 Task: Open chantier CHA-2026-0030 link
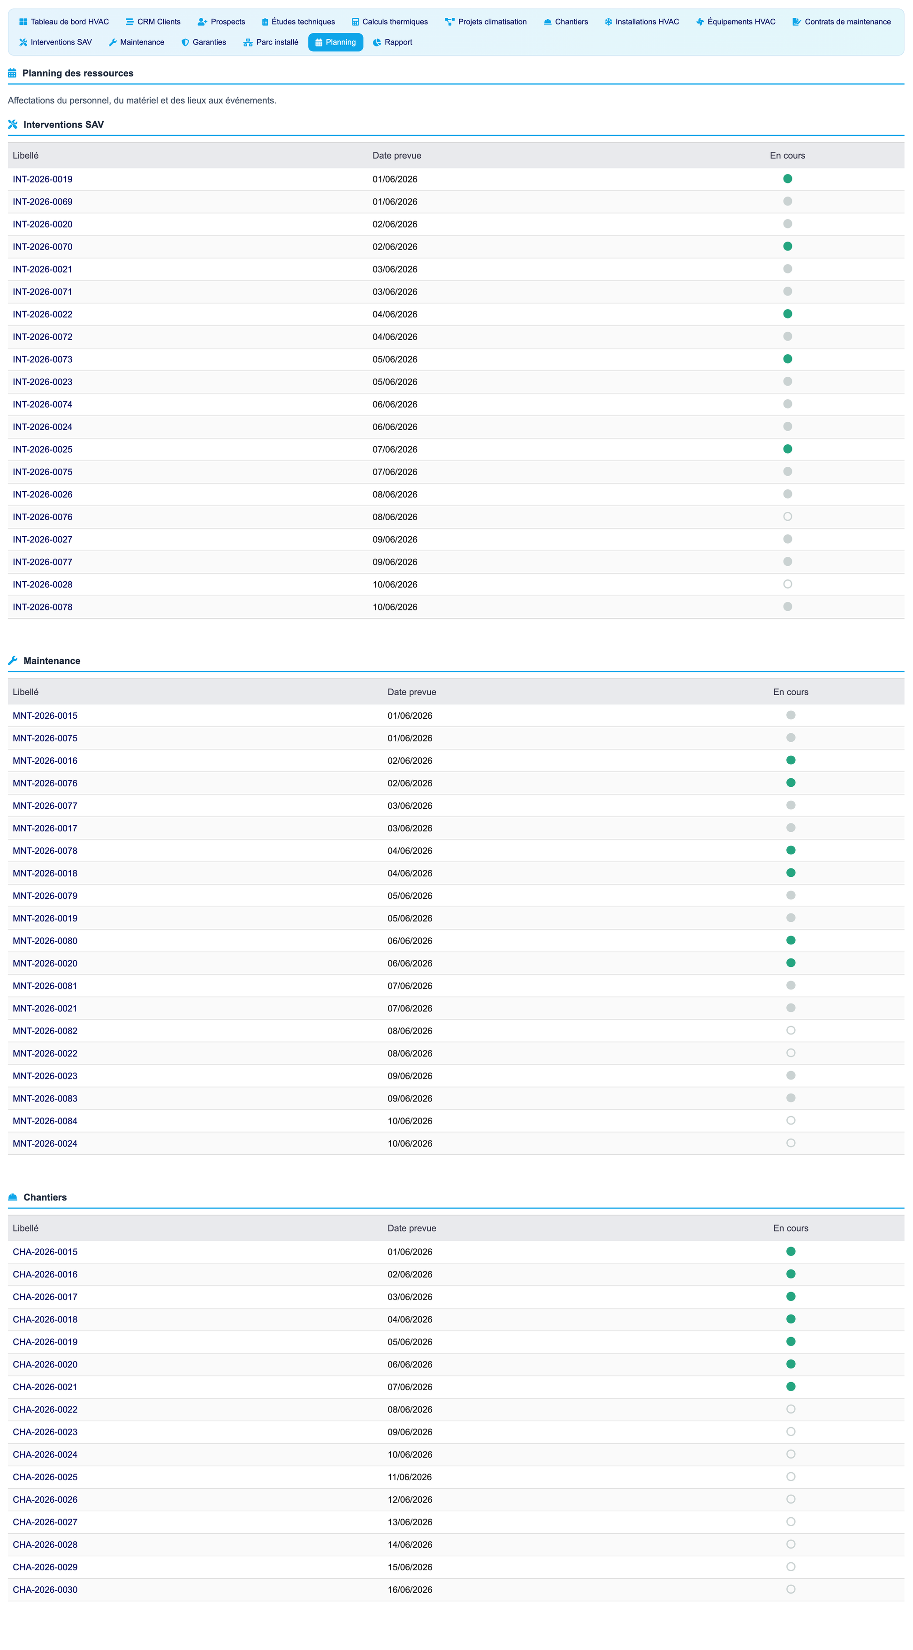point(45,1589)
